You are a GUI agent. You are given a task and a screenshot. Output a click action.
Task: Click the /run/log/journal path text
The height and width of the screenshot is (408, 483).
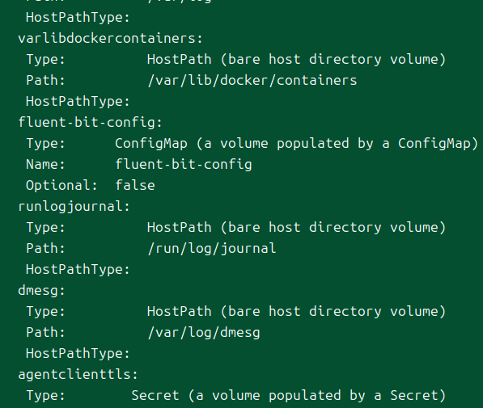(x=212, y=248)
